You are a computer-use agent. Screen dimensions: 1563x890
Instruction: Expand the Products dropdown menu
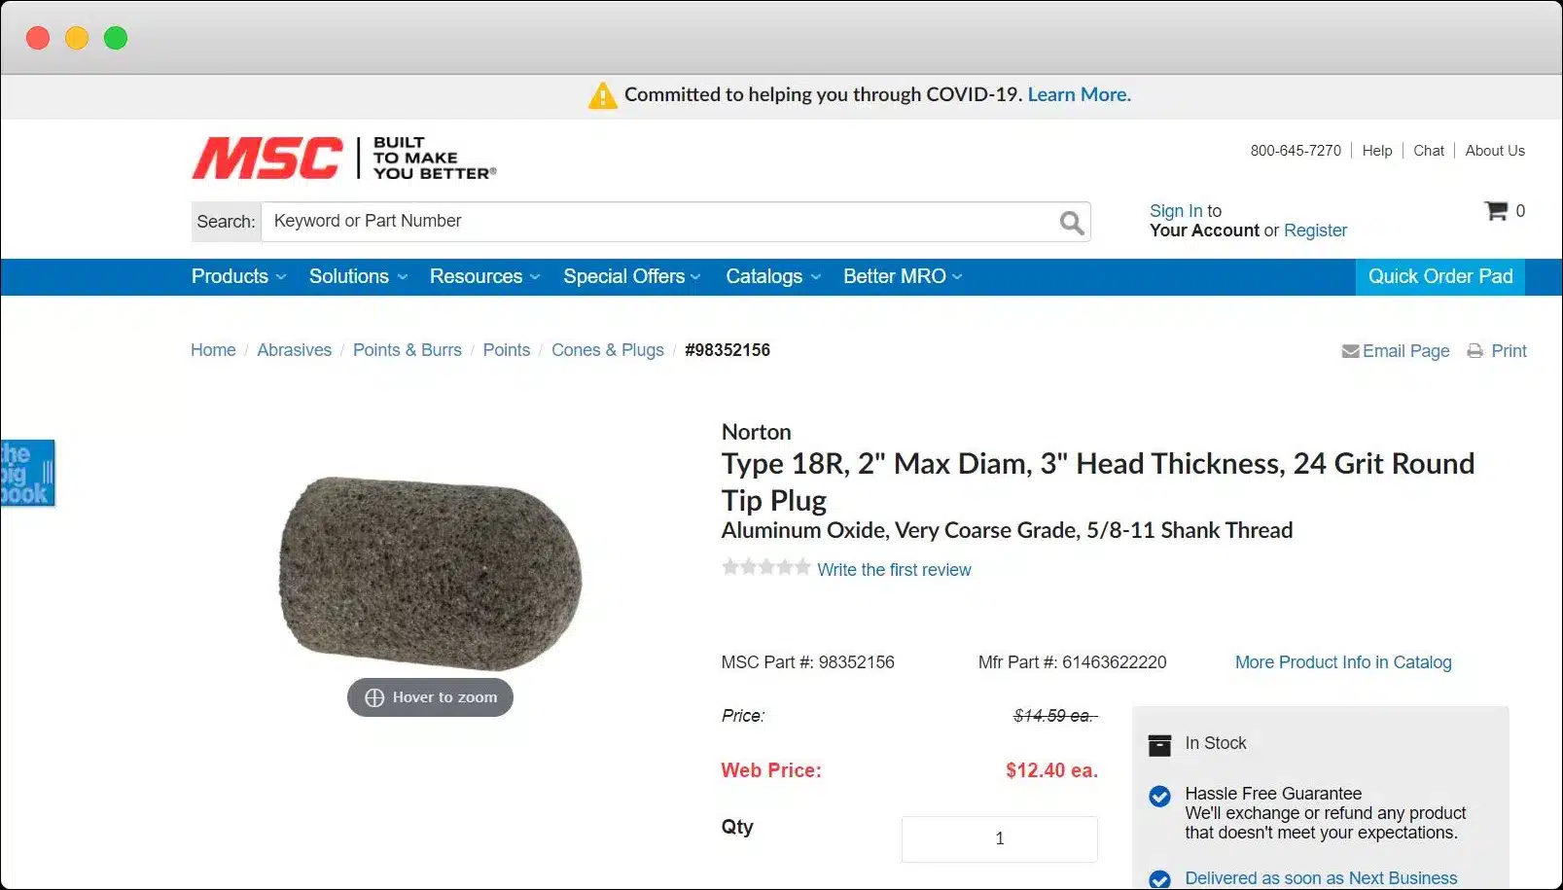(x=238, y=277)
